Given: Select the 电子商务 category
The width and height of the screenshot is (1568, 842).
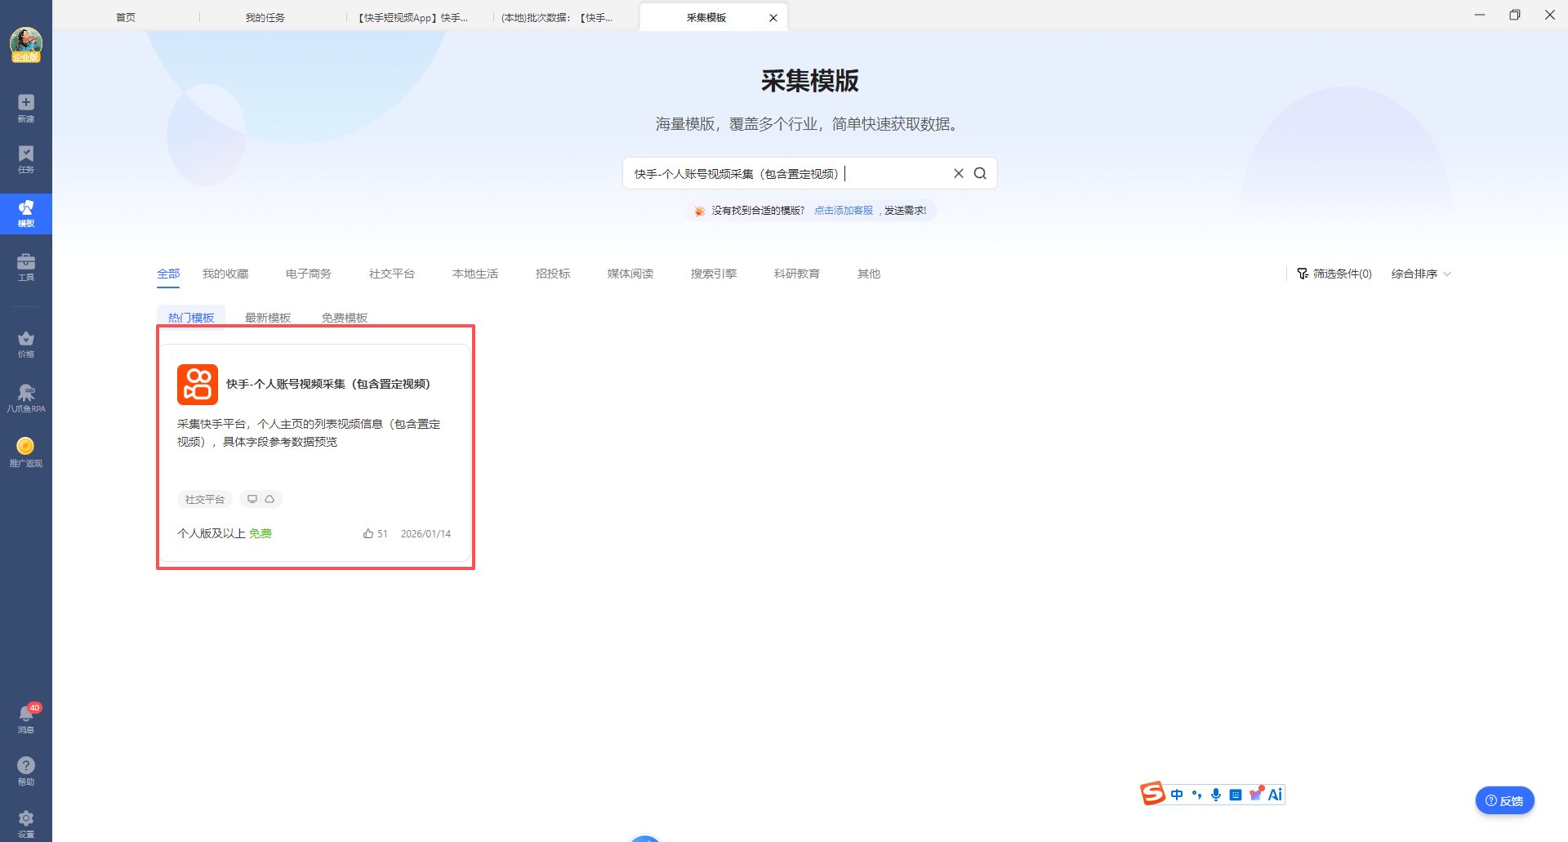Looking at the screenshot, I should click(309, 274).
